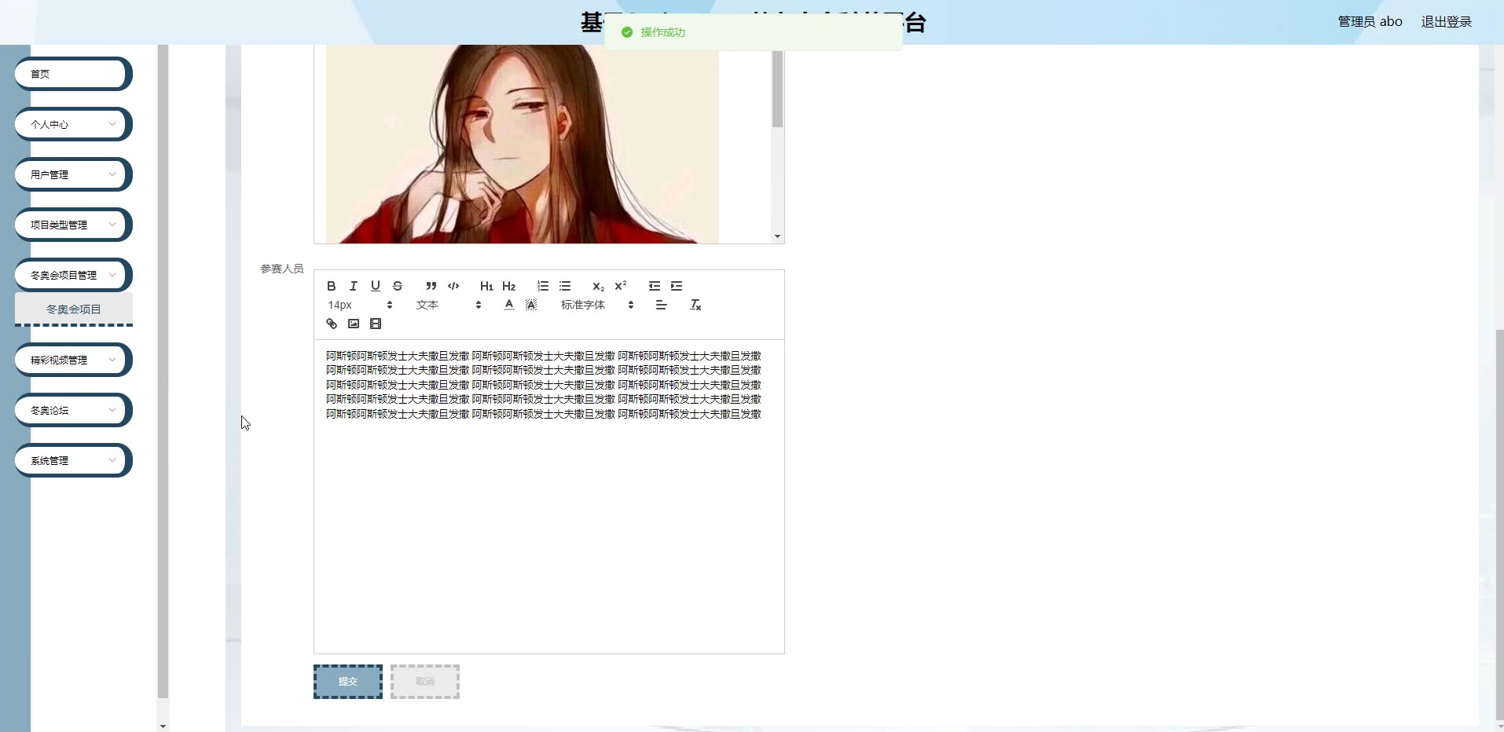The height and width of the screenshot is (732, 1504).
Task: Click the upper editor's vertical scrollbar thumb
Action: [777, 88]
